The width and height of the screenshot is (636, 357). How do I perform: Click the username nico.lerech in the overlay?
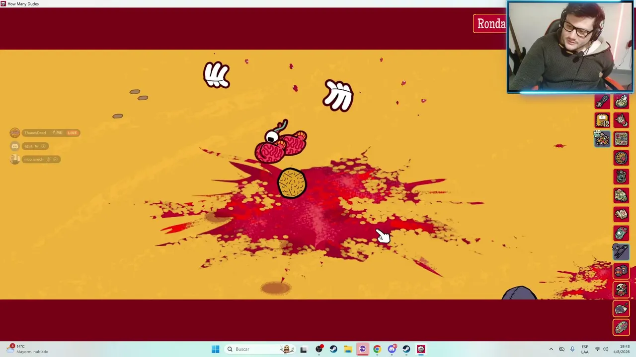coord(34,159)
